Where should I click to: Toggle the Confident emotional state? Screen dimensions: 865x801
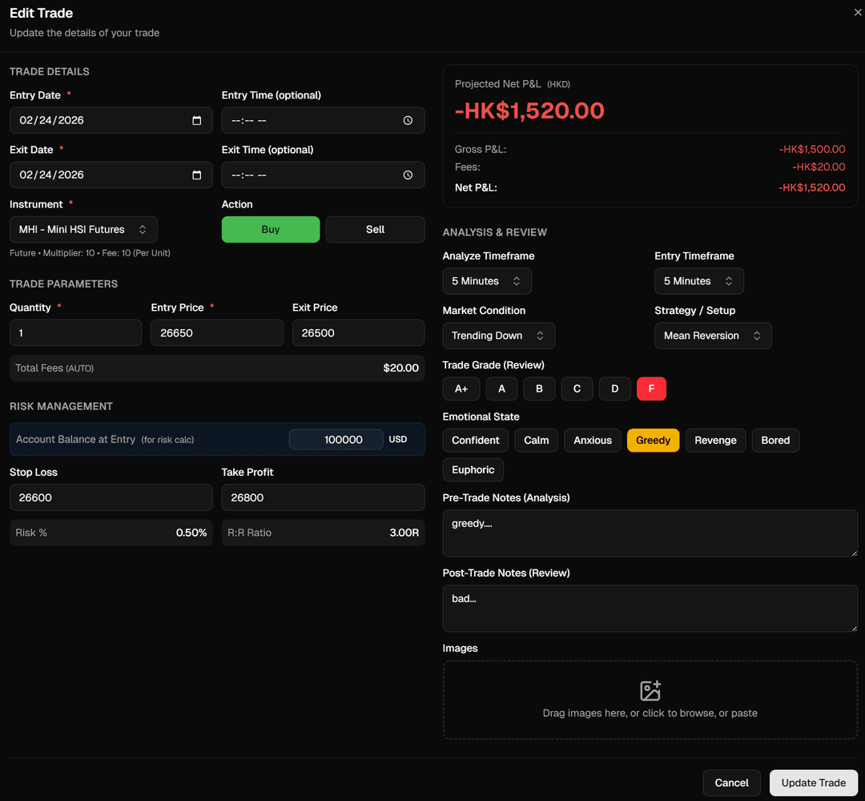pyautogui.click(x=475, y=440)
